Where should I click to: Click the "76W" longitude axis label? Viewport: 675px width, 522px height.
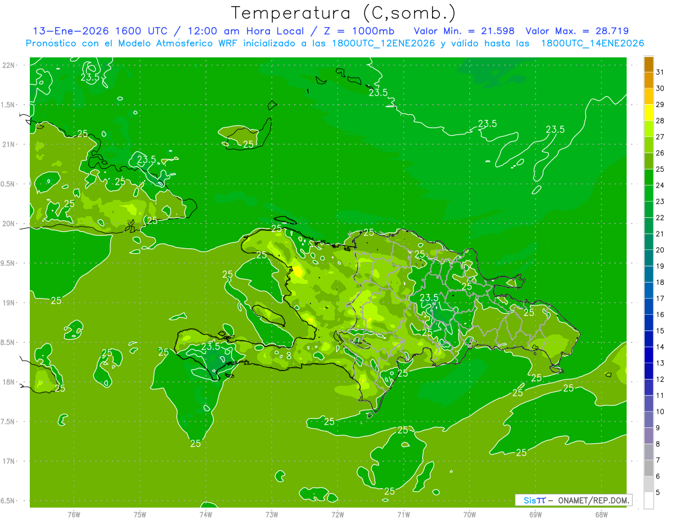coord(74,515)
